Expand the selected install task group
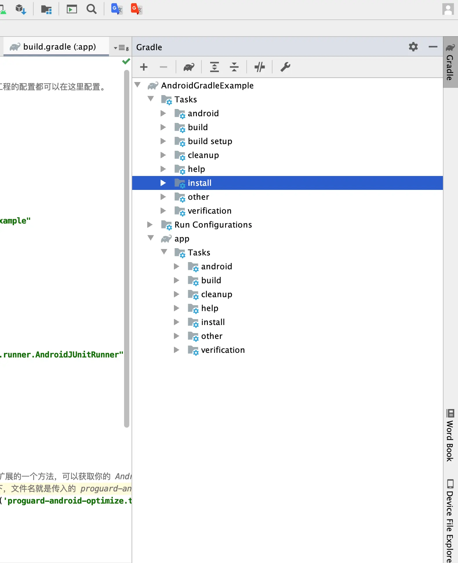 click(163, 183)
